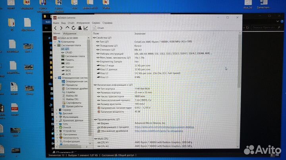Click the Чипсет icon in the tree

click(63, 67)
